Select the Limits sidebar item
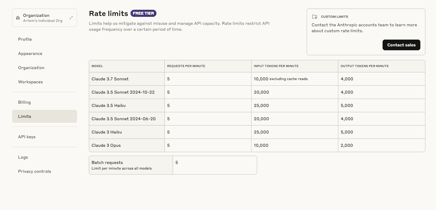Viewport: 436px width, 210px height. (x=25, y=116)
